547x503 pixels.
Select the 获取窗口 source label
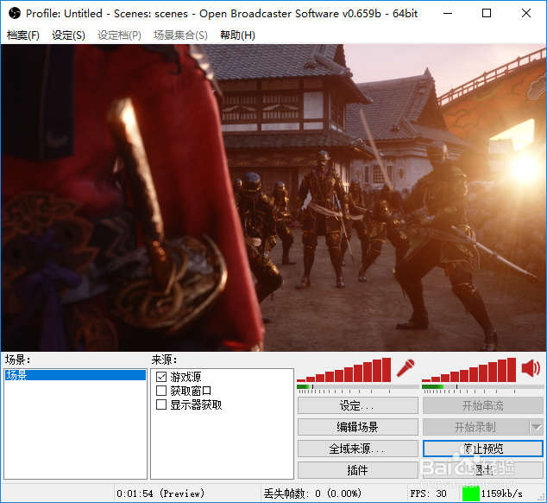coord(191,391)
